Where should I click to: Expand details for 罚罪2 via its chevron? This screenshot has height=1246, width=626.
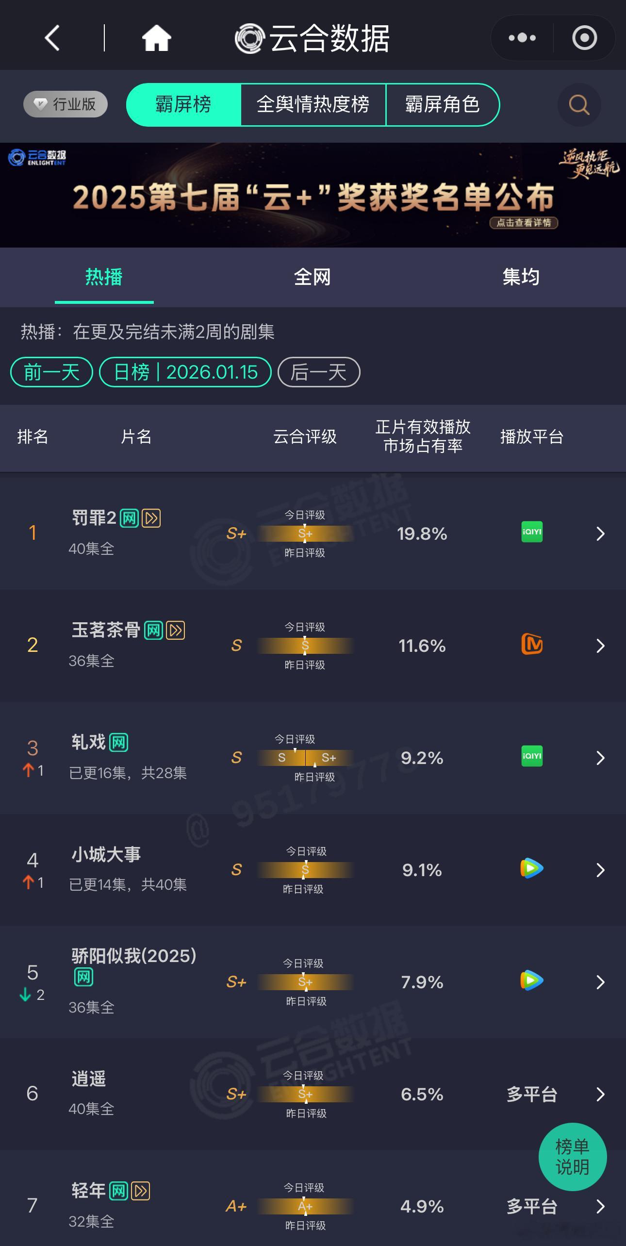pyautogui.click(x=600, y=533)
